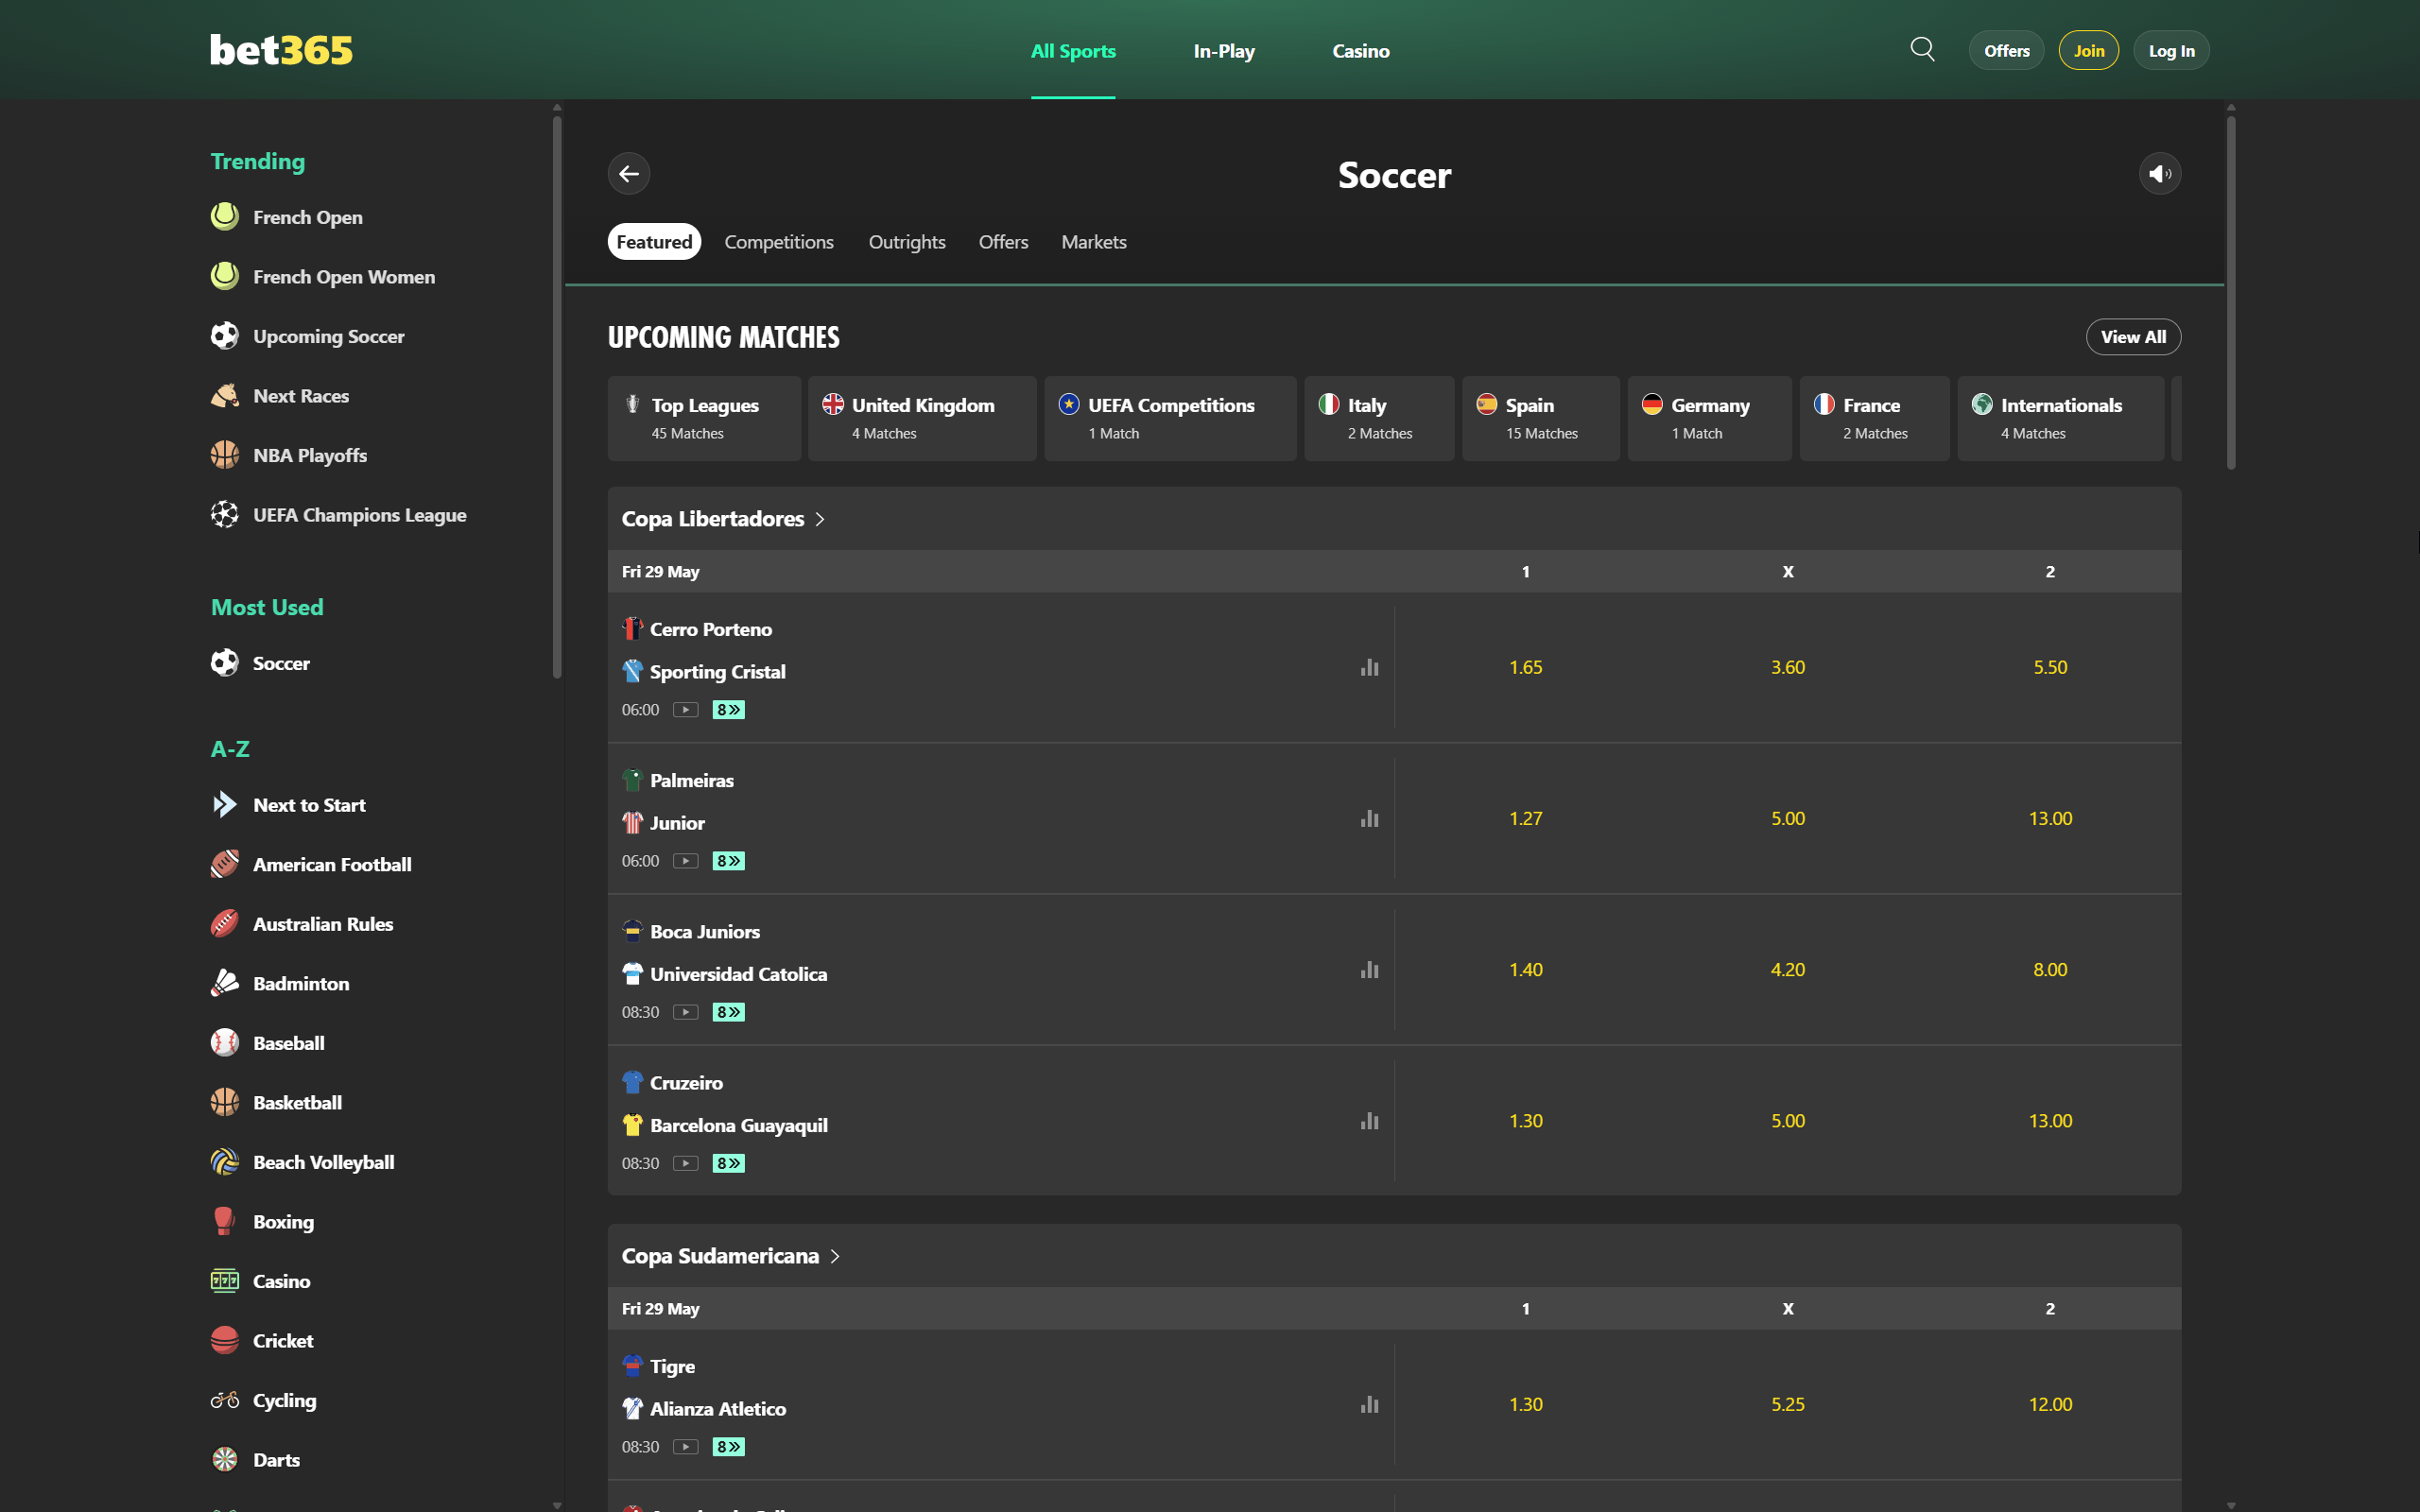The image size is (2420, 1512).
Task: Open American Football in A-Z
Action: (311, 864)
